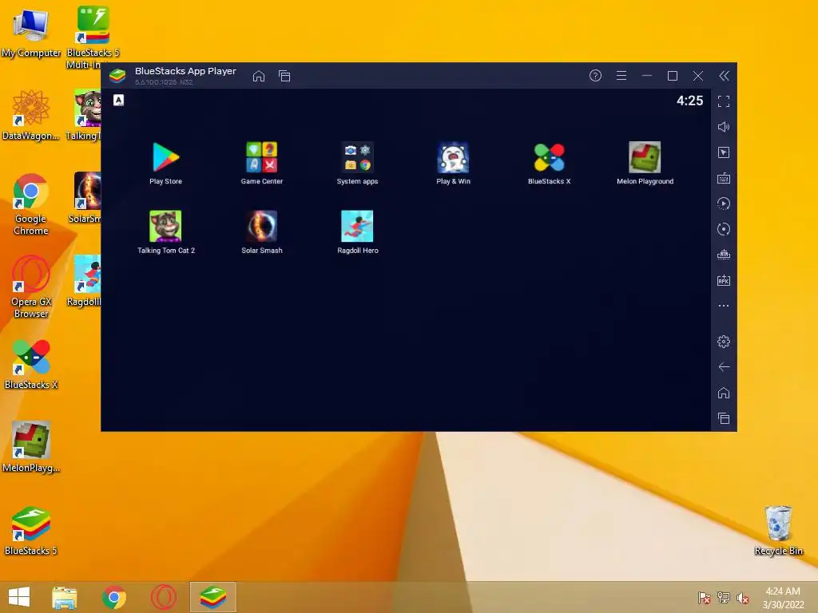818x613 pixels.
Task: Click the network tray icon
Action: [x=724, y=598]
